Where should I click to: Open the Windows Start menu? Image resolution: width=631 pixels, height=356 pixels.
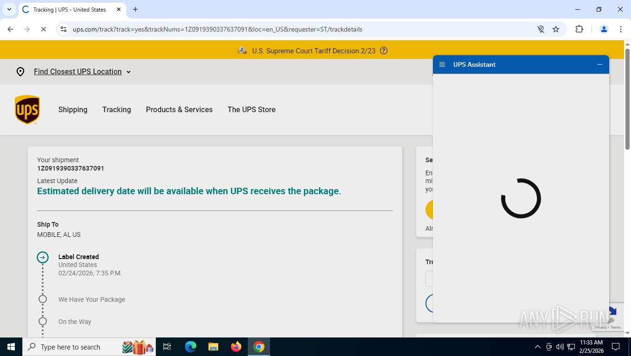tap(11, 347)
